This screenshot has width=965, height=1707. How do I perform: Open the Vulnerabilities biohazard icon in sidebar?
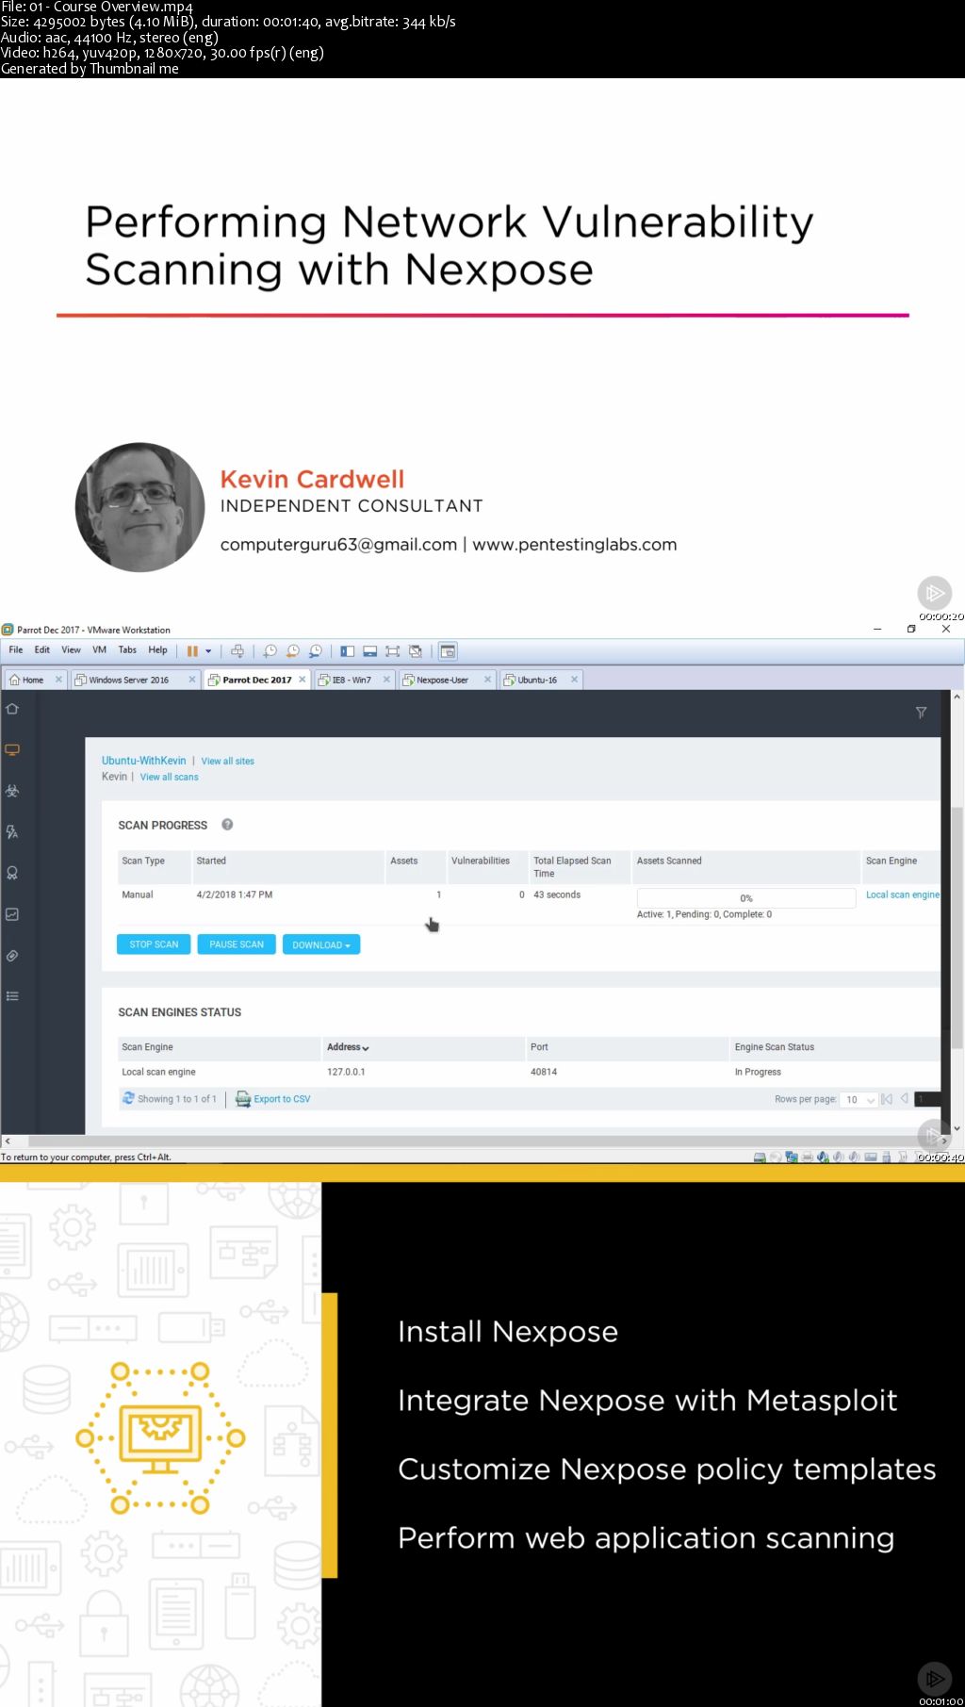pyautogui.click(x=12, y=791)
